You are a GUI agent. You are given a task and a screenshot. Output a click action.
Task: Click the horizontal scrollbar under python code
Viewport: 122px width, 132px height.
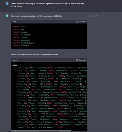click(x=41, y=131)
